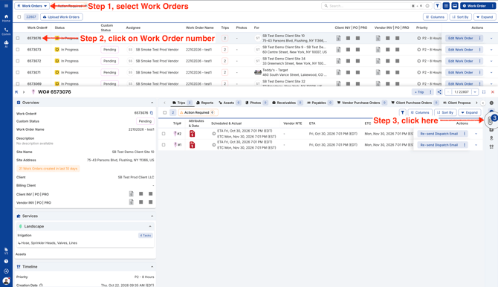The image size is (498, 287).
Task: Click the top Expand button in work orders list
Action: (x=485, y=17)
